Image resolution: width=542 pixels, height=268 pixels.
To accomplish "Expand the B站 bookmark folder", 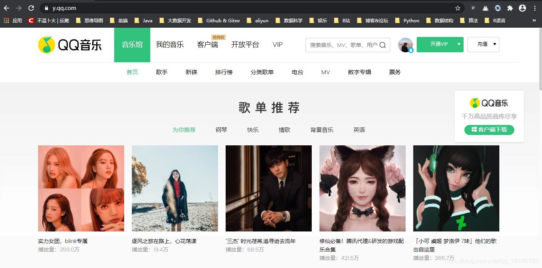I will 342,21.
